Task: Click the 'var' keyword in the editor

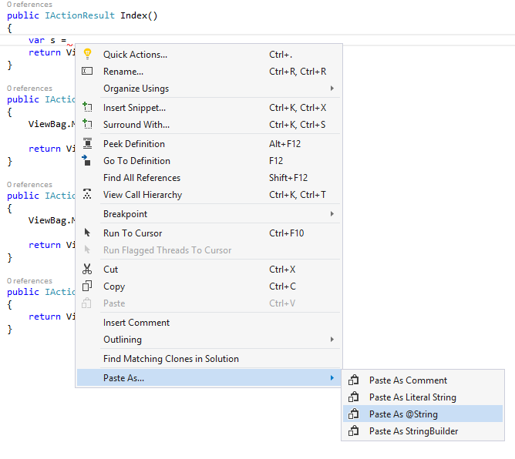Action: [x=36, y=40]
